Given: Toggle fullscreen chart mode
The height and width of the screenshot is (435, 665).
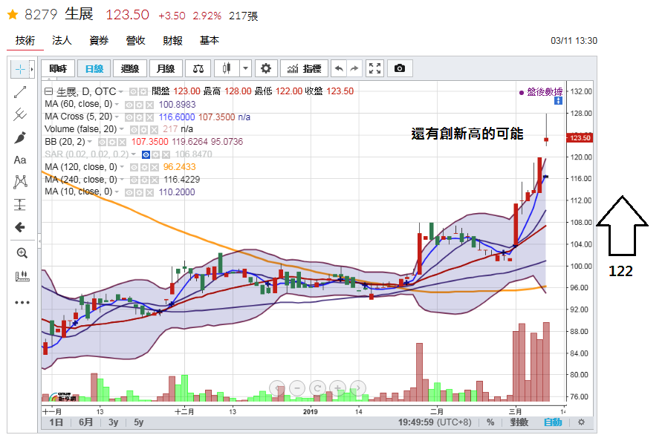Looking at the screenshot, I should pos(375,68).
